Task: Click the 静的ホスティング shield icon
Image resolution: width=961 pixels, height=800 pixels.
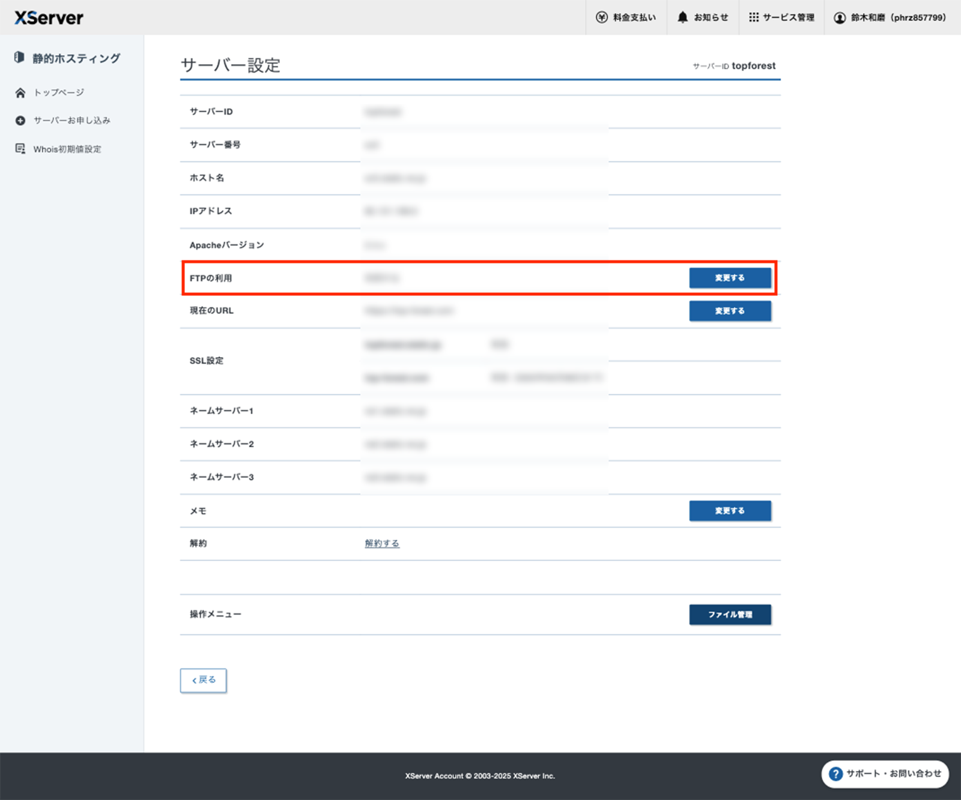Action: (19, 58)
